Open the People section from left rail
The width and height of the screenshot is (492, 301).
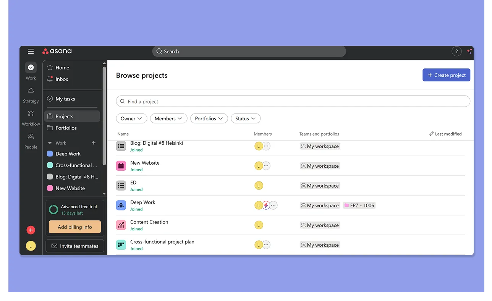pyautogui.click(x=31, y=136)
